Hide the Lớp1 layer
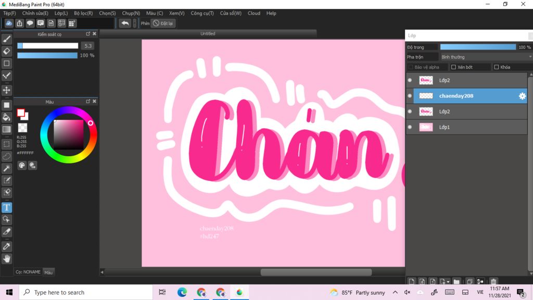 410,127
